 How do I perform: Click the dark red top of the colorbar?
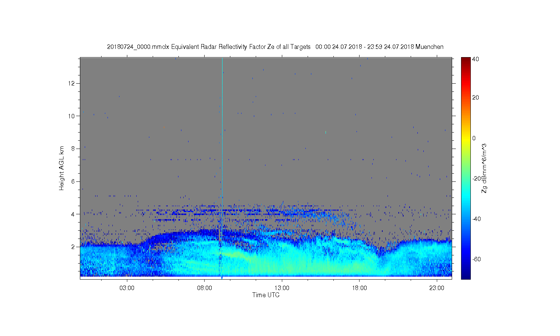point(466,60)
